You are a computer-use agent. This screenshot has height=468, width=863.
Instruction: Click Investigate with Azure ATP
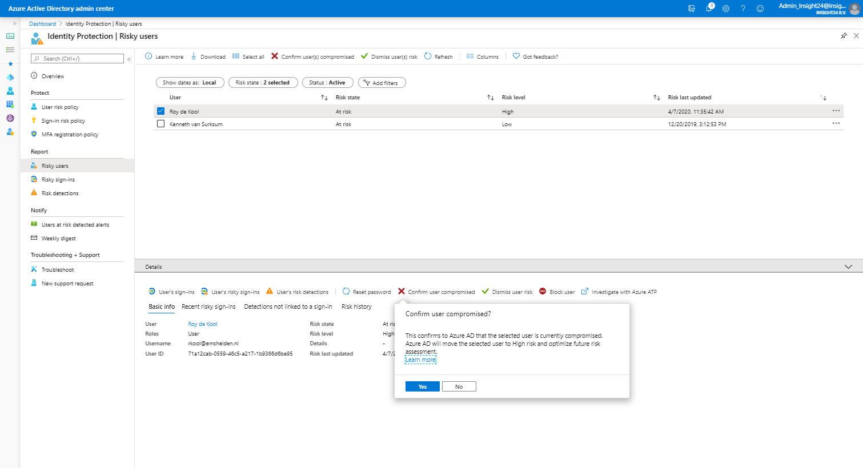tap(619, 292)
